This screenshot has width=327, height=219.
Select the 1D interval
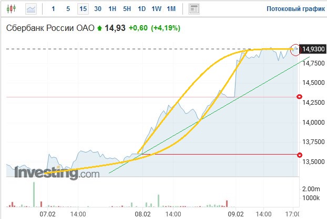point(141,9)
